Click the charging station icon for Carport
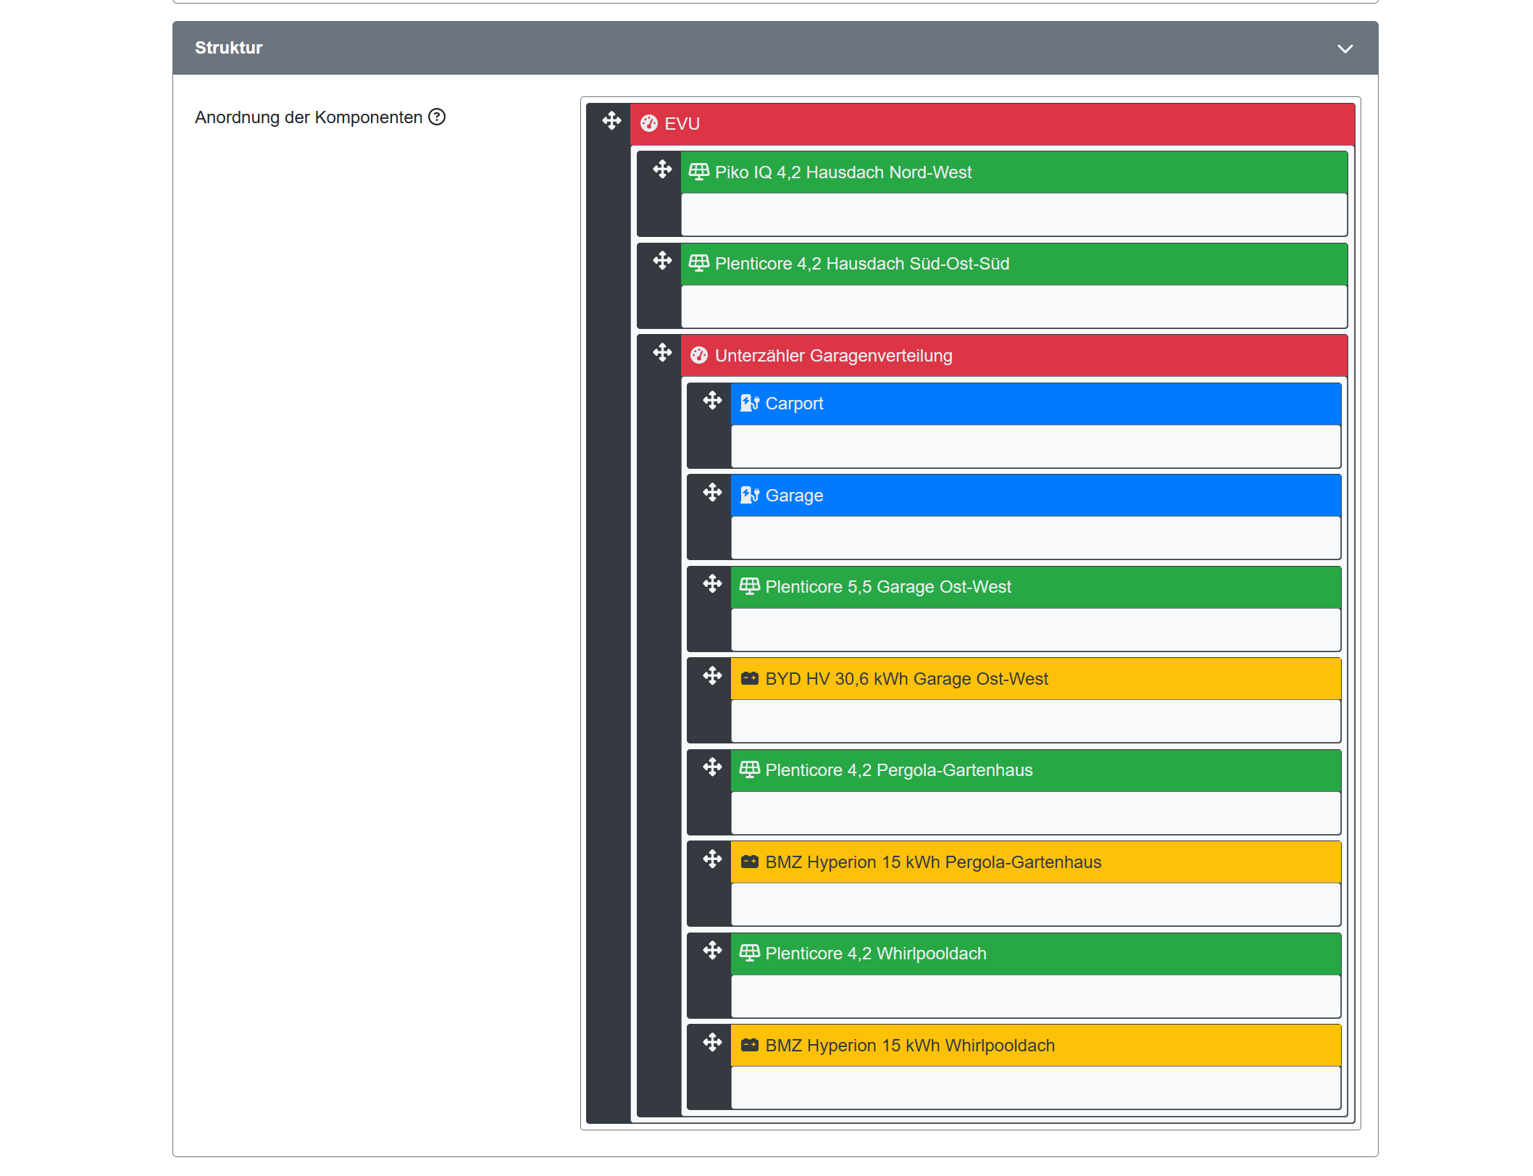Viewport: 1533px width, 1176px height. 749,404
